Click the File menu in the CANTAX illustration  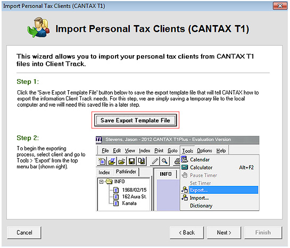(105, 151)
